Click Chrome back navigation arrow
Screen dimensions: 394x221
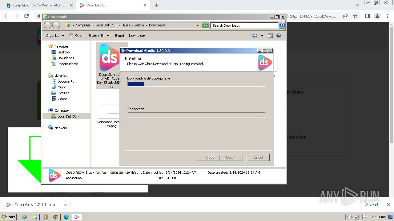coord(7,16)
